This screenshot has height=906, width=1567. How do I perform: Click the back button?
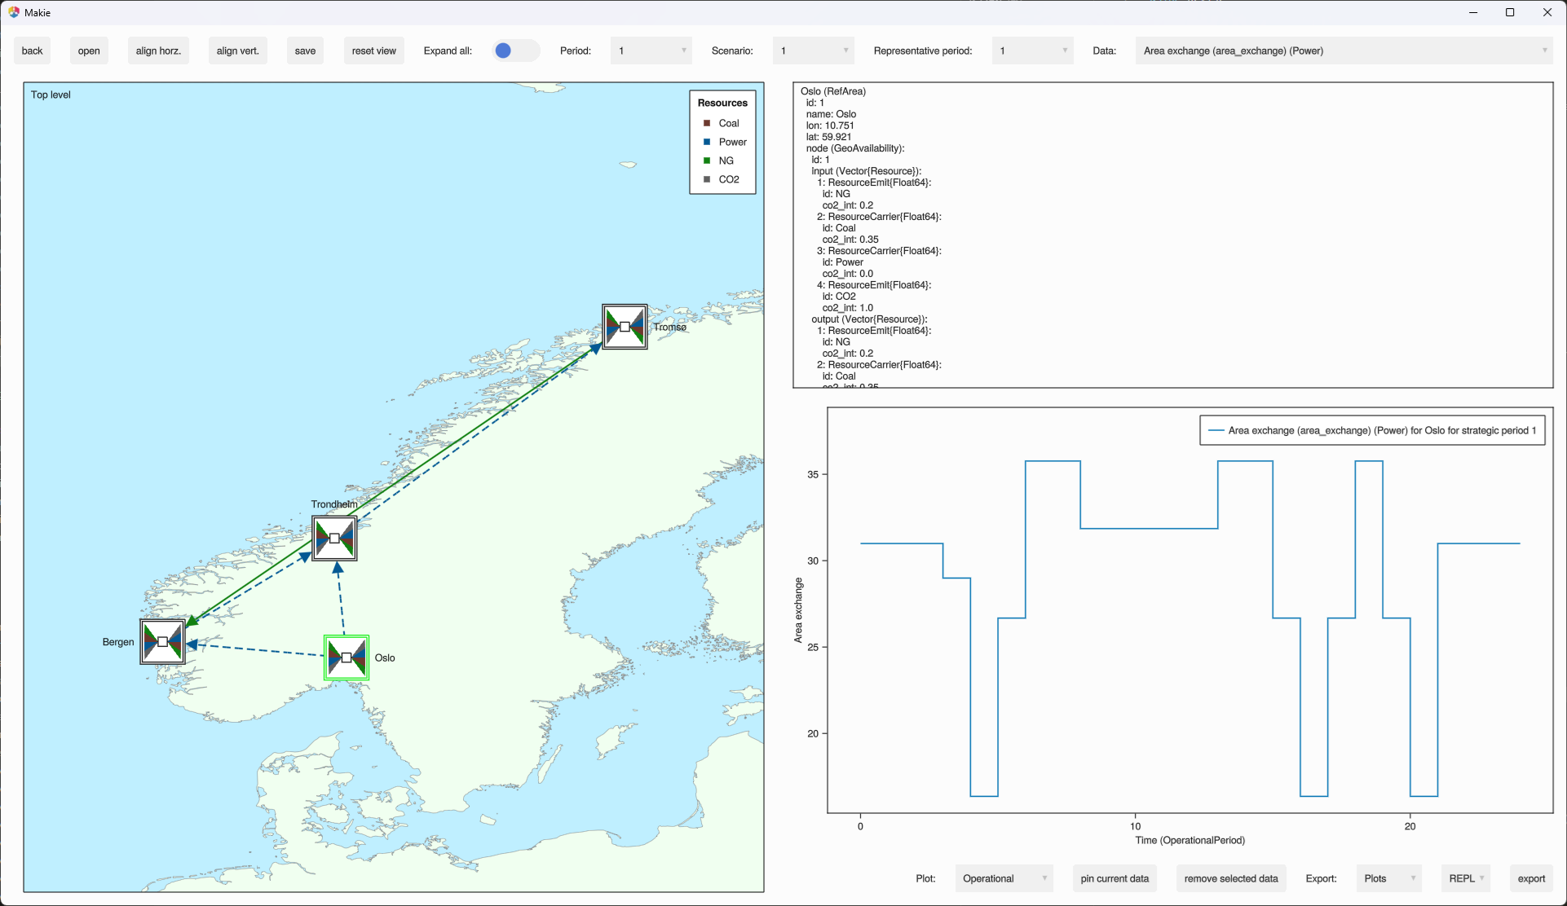tap(33, 51)
